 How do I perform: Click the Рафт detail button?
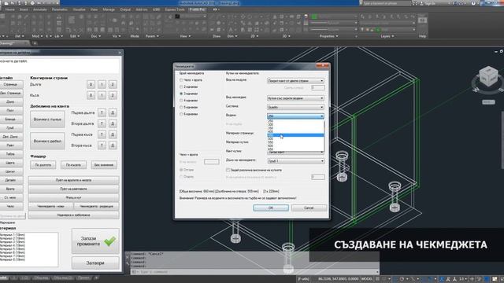click(x=10, y=145)
